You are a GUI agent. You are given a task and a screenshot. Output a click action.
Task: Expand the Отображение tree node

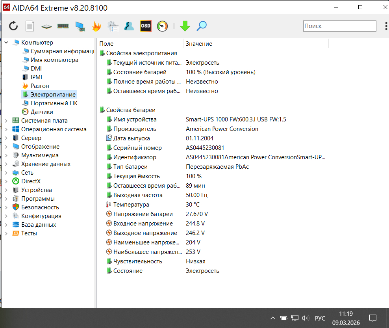point(6,147)
